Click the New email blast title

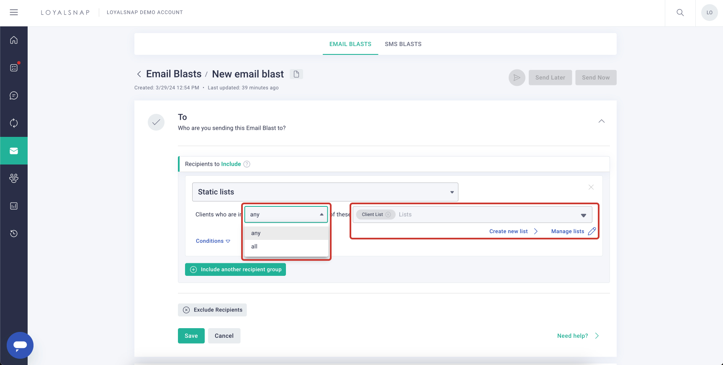[248, 74]
